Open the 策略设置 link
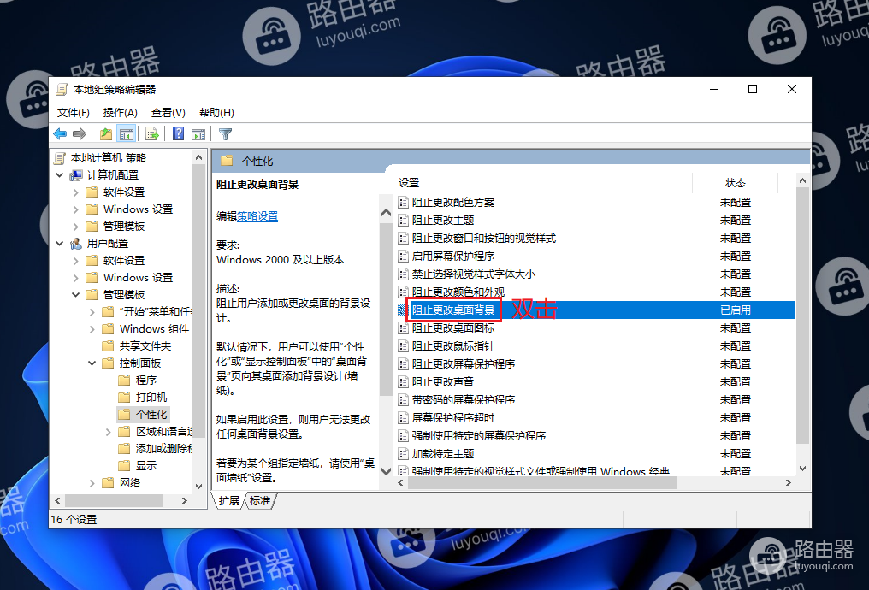Image resolution: width=869 pixels, height=590 pixels. (257, 216)
